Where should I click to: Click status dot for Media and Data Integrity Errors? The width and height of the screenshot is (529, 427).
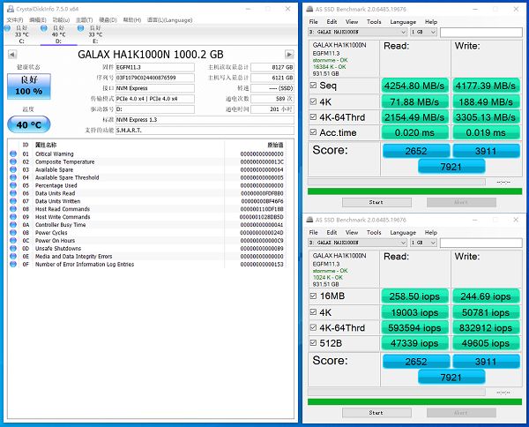[x=13, y=256]
